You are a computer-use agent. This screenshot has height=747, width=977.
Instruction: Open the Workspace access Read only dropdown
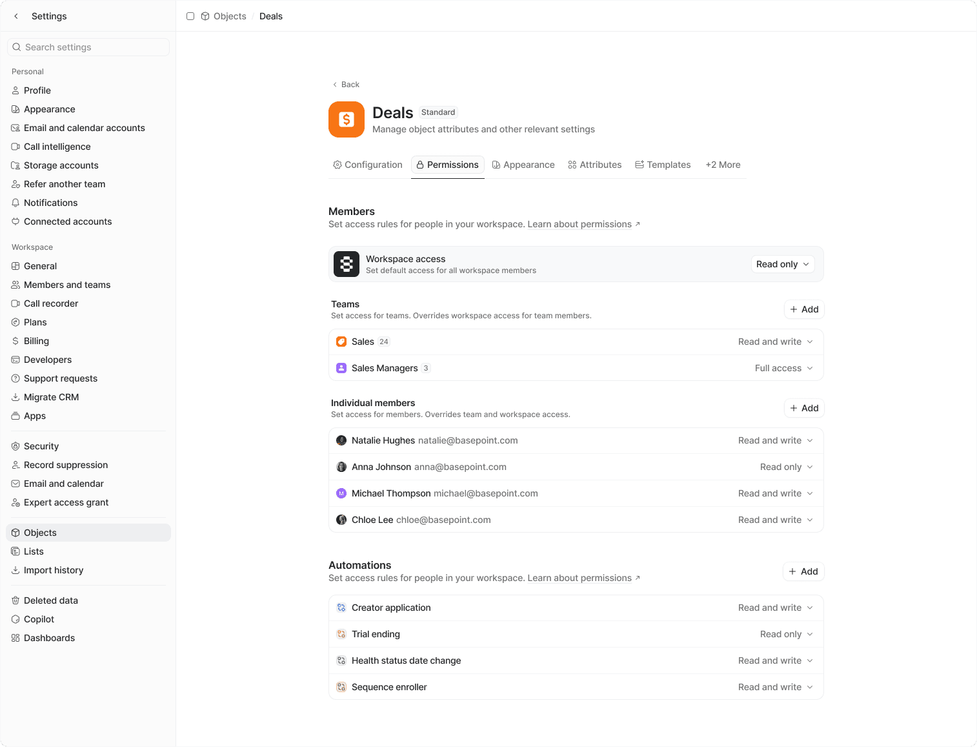pos(782,264)
